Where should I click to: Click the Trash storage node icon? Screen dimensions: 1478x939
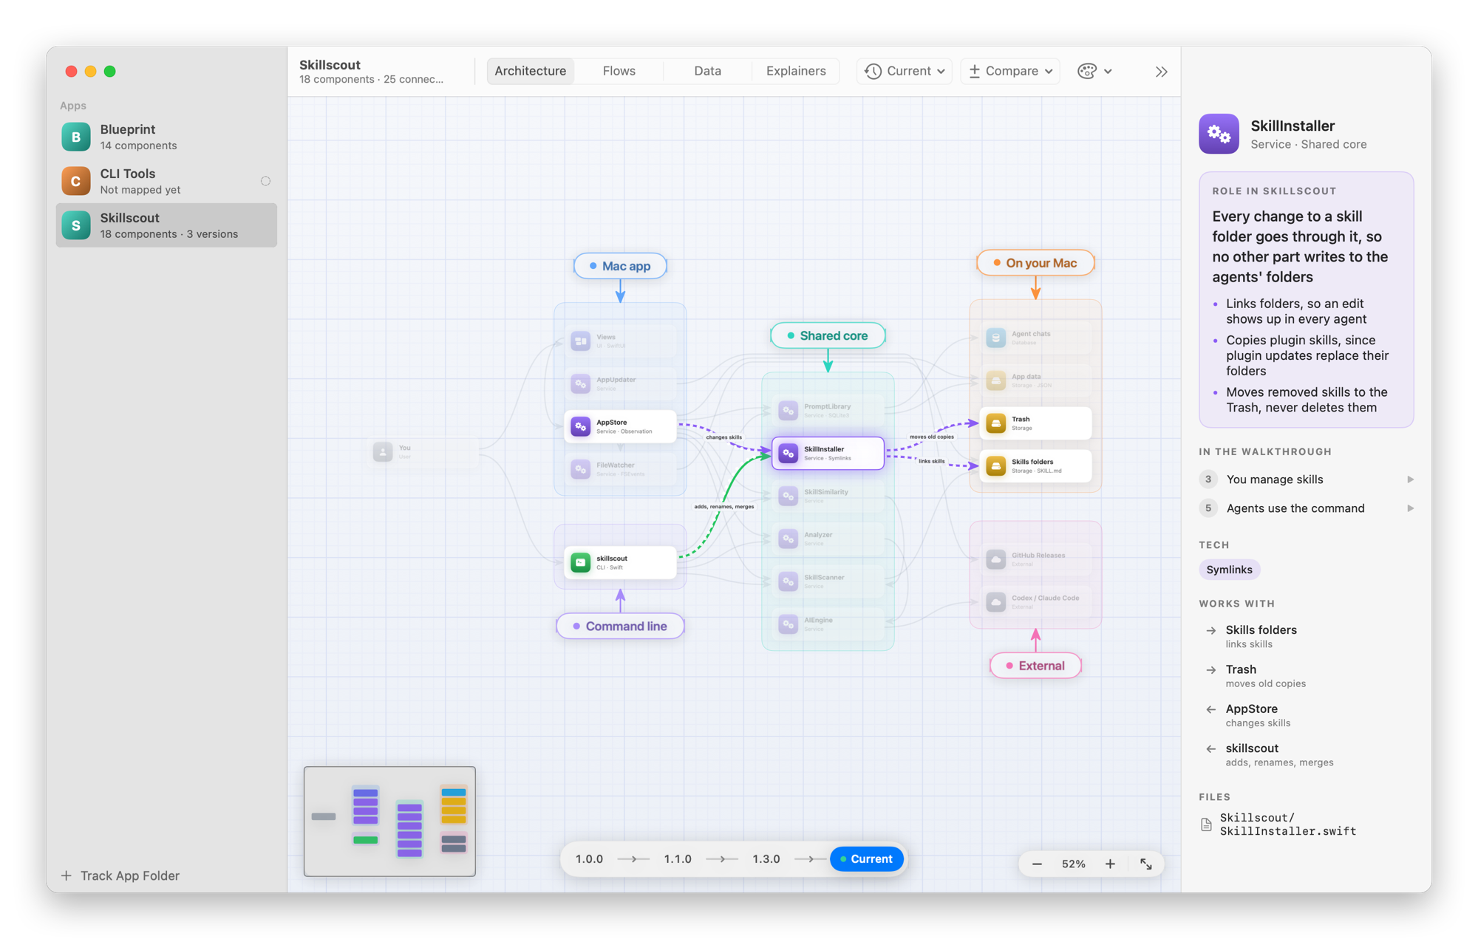[x=996, y=423]
